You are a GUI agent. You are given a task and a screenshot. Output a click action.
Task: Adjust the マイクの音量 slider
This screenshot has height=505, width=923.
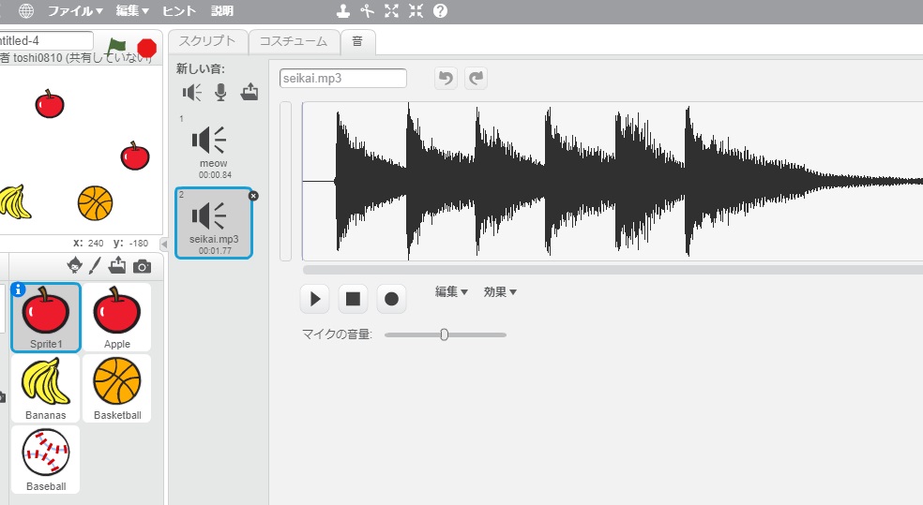tap(445, 334)
